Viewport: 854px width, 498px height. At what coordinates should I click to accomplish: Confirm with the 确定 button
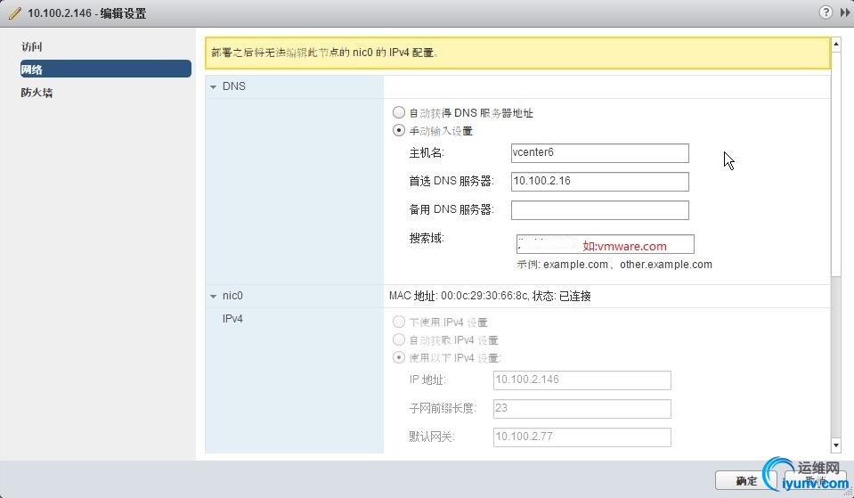[745, 480]
